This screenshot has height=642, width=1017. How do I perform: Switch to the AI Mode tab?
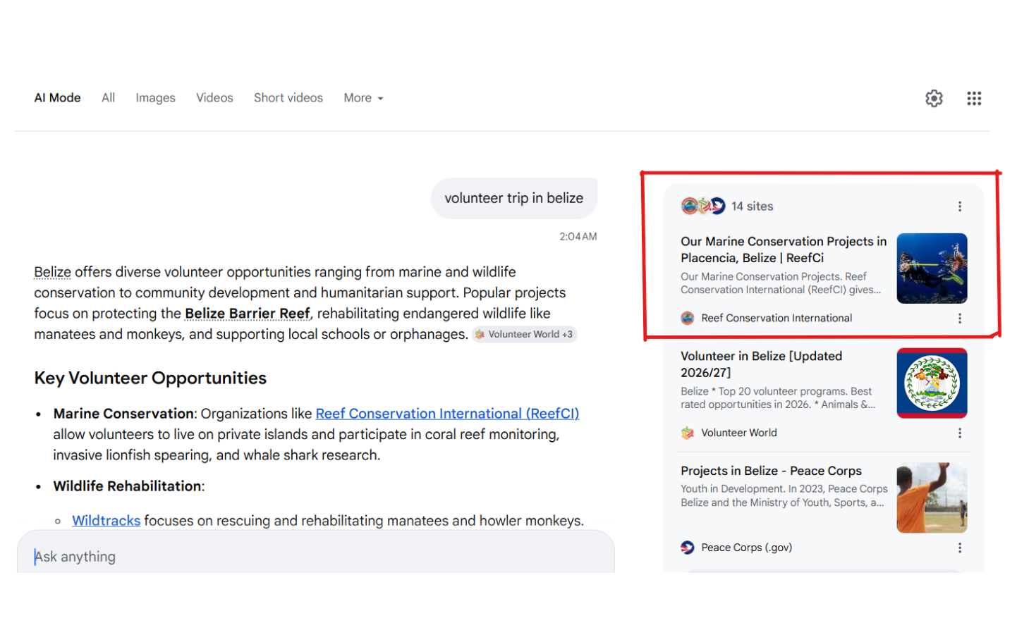[57, 98]
